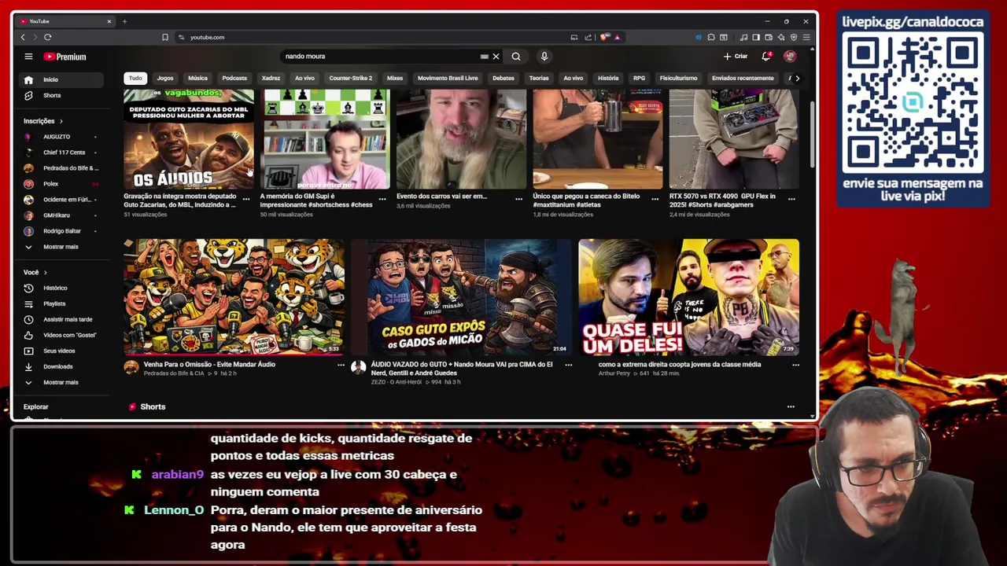Reload the page in the browser
The height and width of the screenshot is (566, 1007).
[48, 37]
